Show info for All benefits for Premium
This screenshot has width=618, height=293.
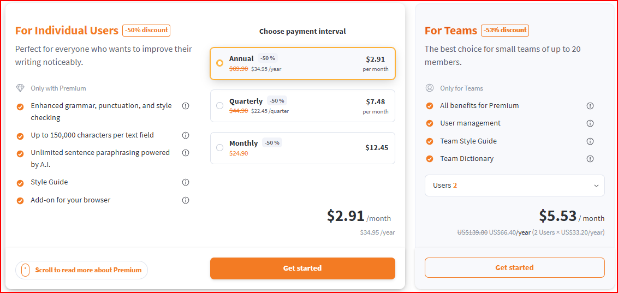click(590, 106)
